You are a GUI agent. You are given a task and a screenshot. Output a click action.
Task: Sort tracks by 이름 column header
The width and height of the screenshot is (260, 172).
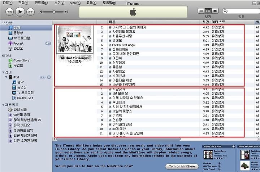click(x=153, y=22)
